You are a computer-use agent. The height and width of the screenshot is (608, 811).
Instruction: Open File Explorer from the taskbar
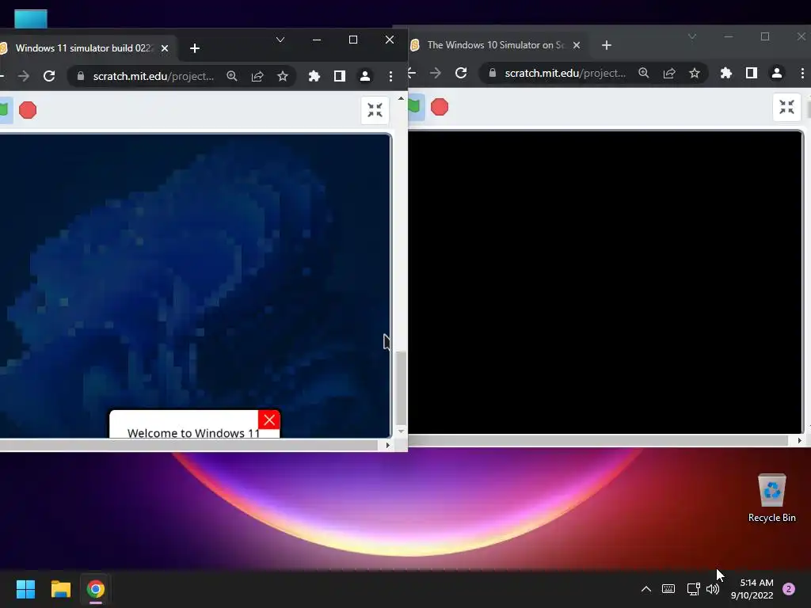pyautogui.click(x=60, y=589)
